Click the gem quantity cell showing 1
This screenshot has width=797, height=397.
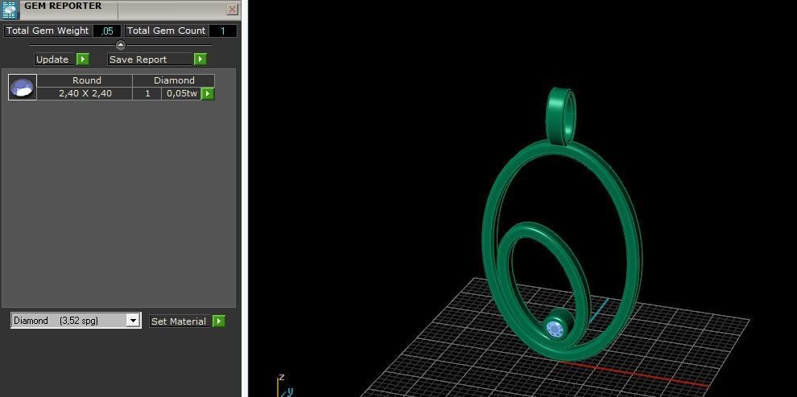pyautogui.click(x=147, y=93)
